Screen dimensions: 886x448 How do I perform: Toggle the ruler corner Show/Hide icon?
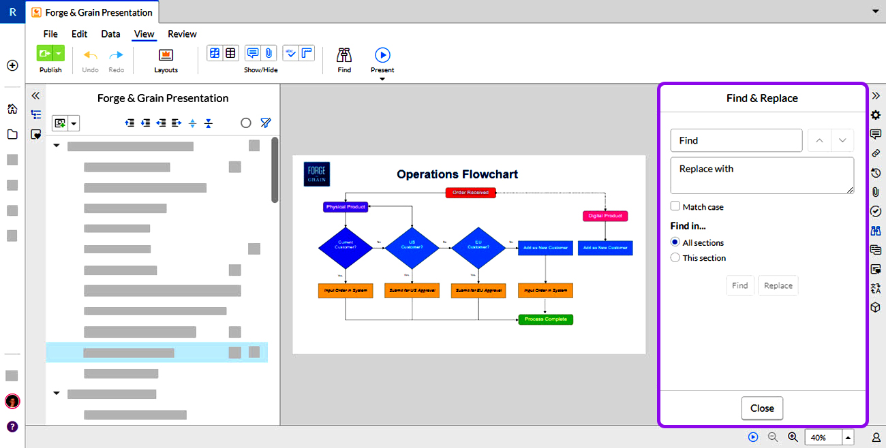coord(307,53)
